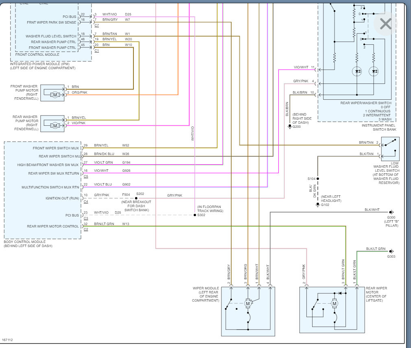This screenshot has height=348, width=411.
Task: Click the 'MULTIFUNCTION SWITCH MUX RTN' label
Action: tap(50, 187)
